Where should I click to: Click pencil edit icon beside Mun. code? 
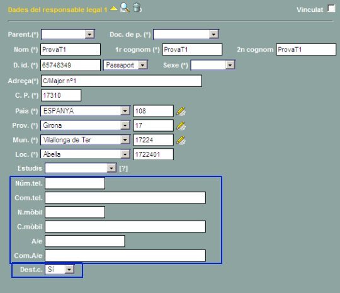(181, 141)
